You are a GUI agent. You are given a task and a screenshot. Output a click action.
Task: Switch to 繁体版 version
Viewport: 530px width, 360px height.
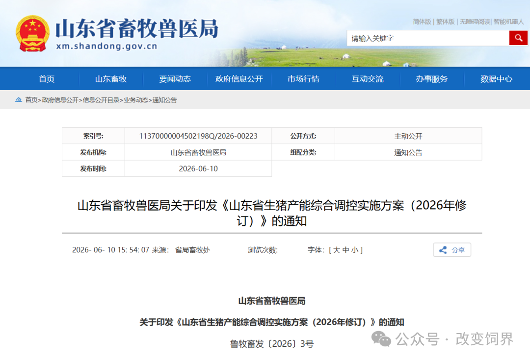446,22
